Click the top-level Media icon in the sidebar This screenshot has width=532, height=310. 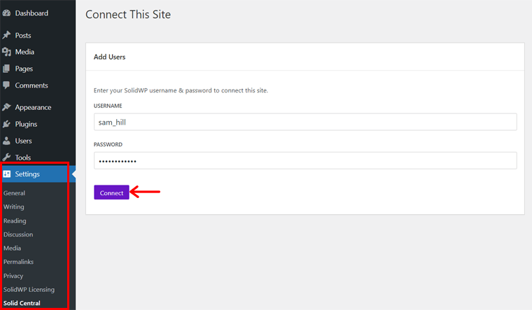tap(6, 52)
